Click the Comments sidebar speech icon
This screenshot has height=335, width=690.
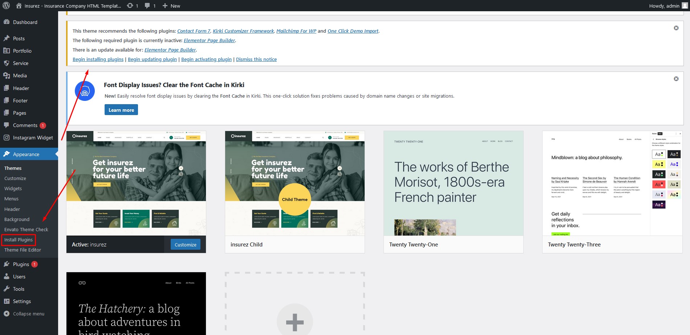click(7, 125)
